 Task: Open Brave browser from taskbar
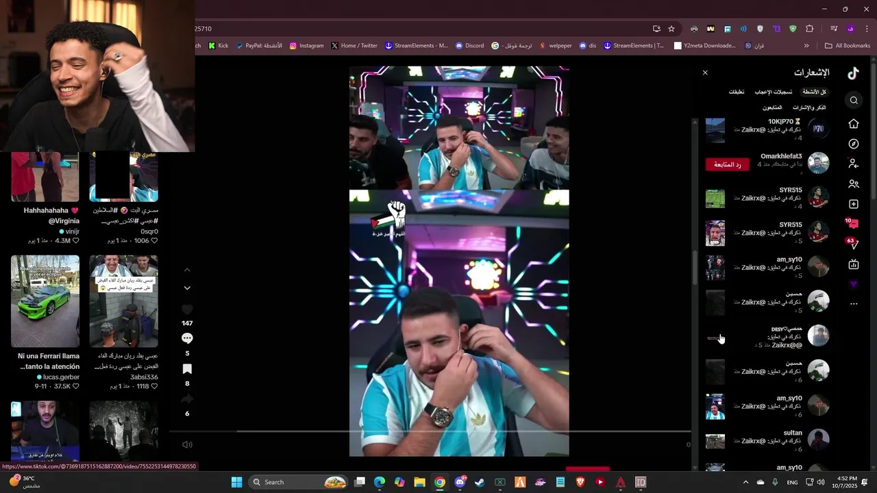(580, 482)
